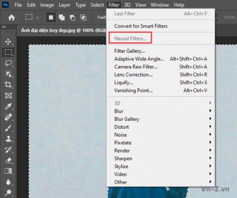Select the Object Selection tool
237x198 pixels.
click(8, 74)
